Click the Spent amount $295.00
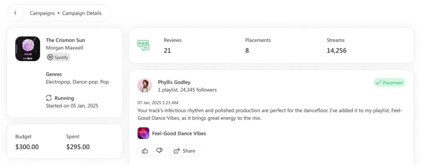Screen dimensions: 421x165 click(78, 147)
